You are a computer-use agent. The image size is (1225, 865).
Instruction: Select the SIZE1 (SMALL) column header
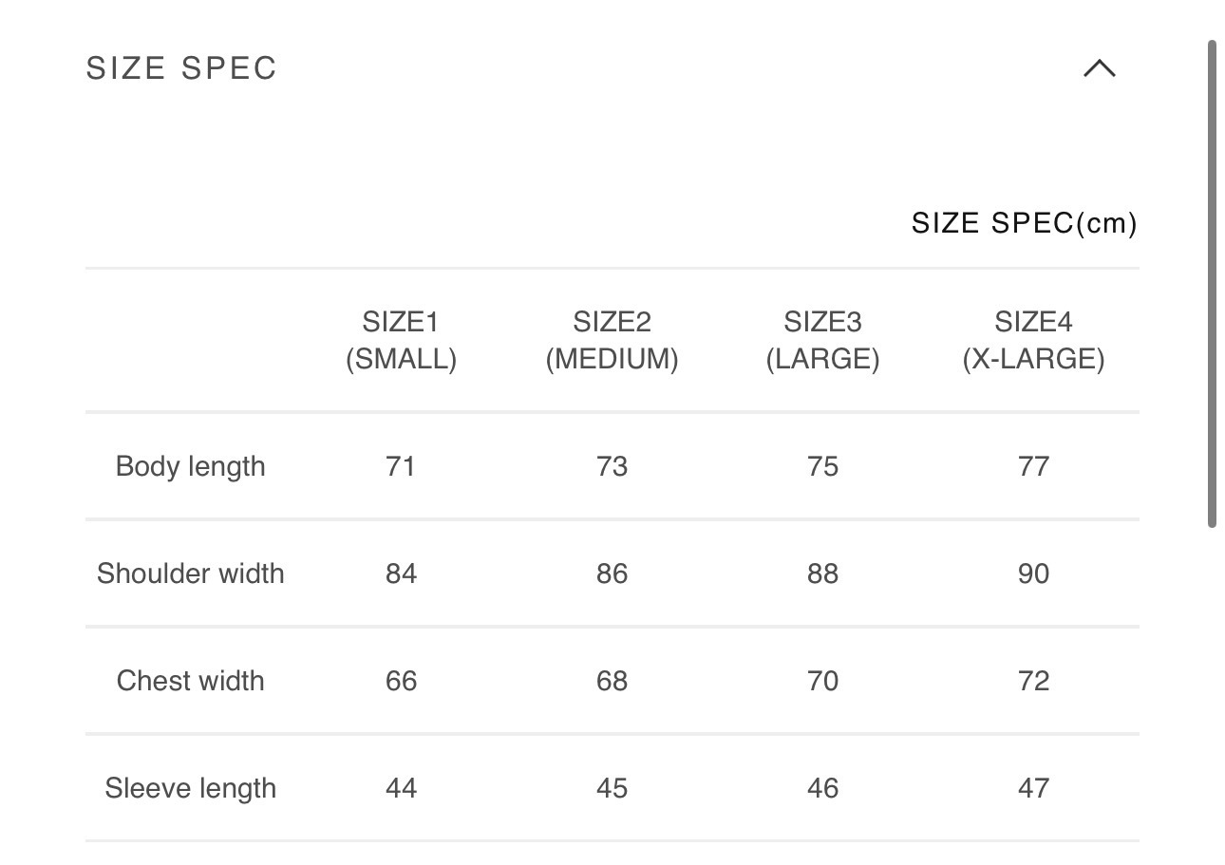pyautogui.click(x=401, y=341)
